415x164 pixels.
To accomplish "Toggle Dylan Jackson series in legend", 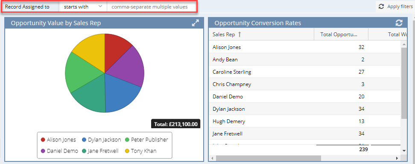I will 101,140.
